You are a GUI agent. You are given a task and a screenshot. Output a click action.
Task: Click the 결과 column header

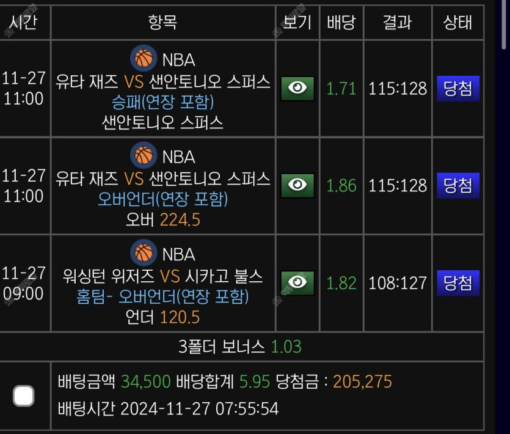tap(397, 23)
